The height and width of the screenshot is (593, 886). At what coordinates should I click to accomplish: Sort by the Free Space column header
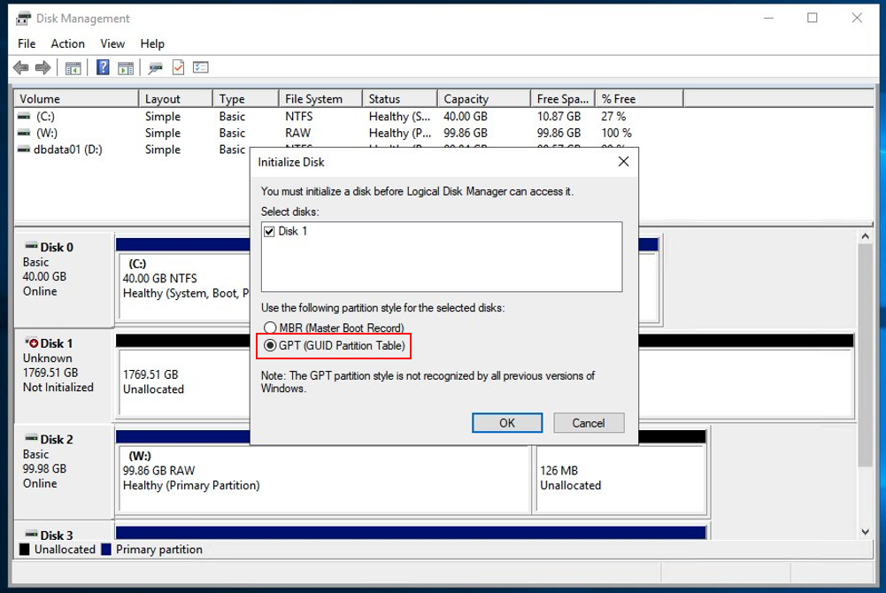pos(563,99)
